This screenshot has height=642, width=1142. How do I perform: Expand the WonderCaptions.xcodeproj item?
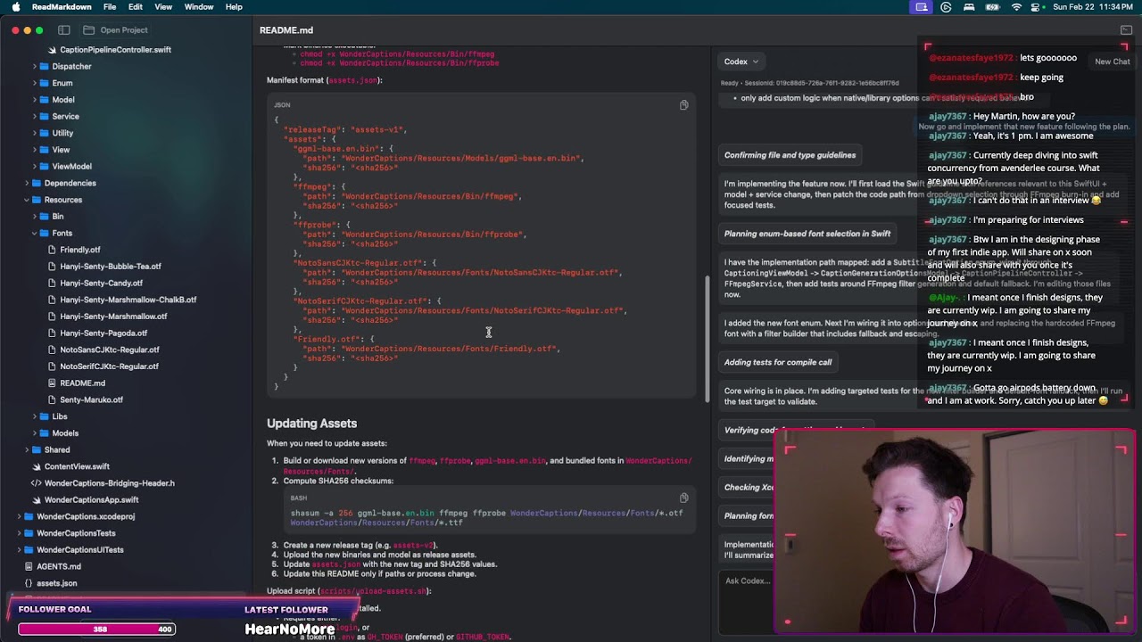pos(19,516)
